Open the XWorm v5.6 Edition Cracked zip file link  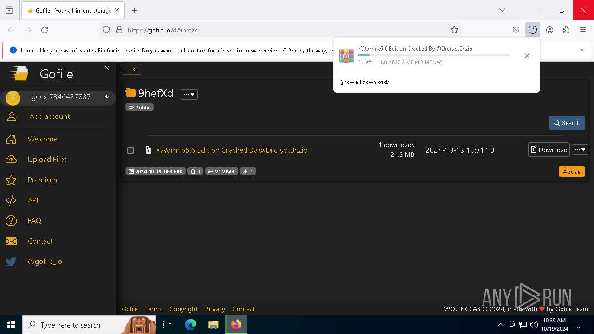tap(232, 150)
